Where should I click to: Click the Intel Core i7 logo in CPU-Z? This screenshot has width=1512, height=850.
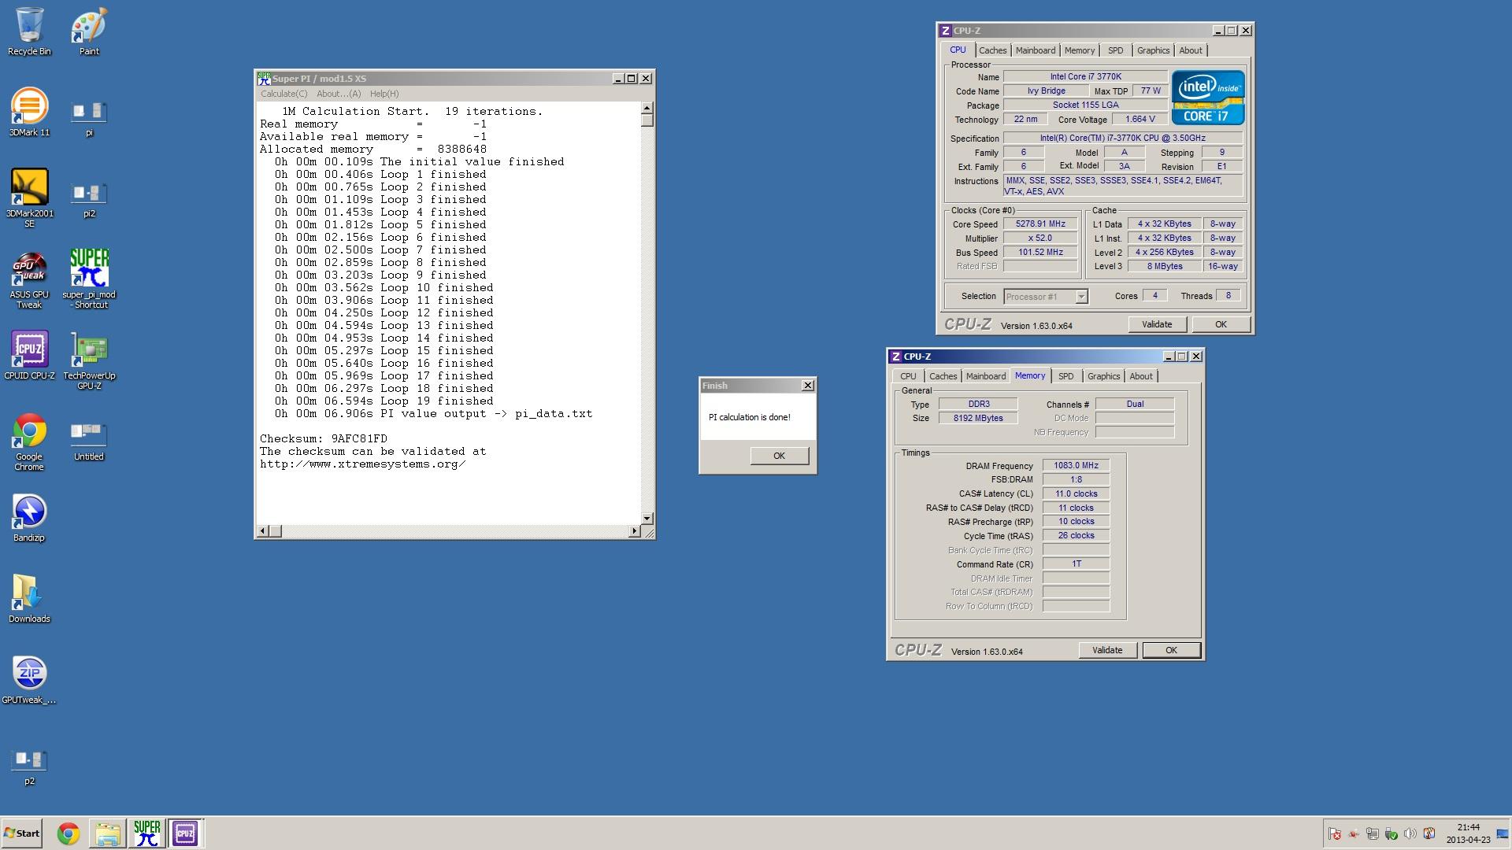click(1208, 98)
